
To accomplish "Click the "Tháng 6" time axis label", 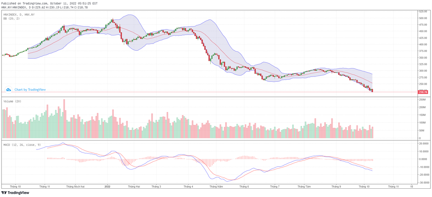I will click(244, 187).
